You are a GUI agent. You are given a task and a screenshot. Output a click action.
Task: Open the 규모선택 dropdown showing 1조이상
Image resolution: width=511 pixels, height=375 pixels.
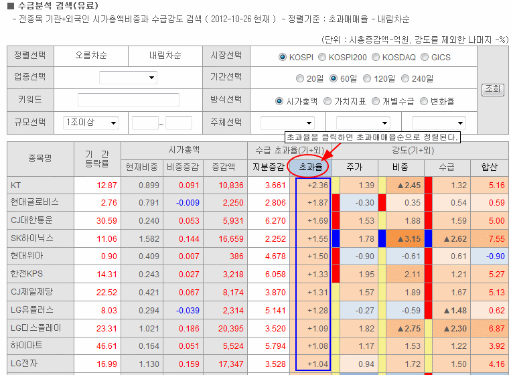91,123
